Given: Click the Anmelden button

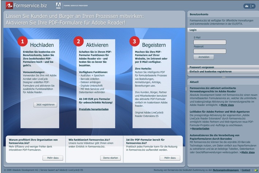Looking at the screenshot, I should point(204,57).
